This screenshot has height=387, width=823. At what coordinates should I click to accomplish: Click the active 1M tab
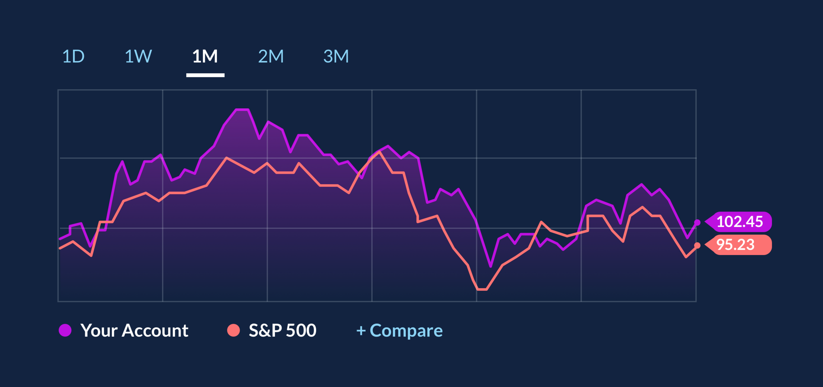[x=205, y=56]
